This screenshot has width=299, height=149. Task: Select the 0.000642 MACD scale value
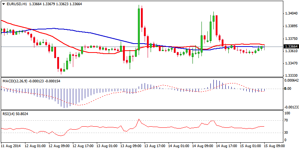click(292, 80)
